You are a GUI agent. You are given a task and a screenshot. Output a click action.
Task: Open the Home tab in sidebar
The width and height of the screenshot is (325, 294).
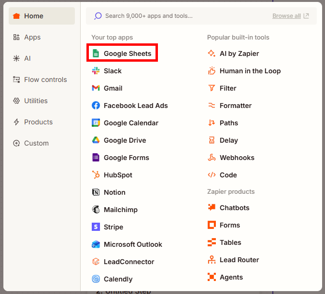tap(42, 16)
